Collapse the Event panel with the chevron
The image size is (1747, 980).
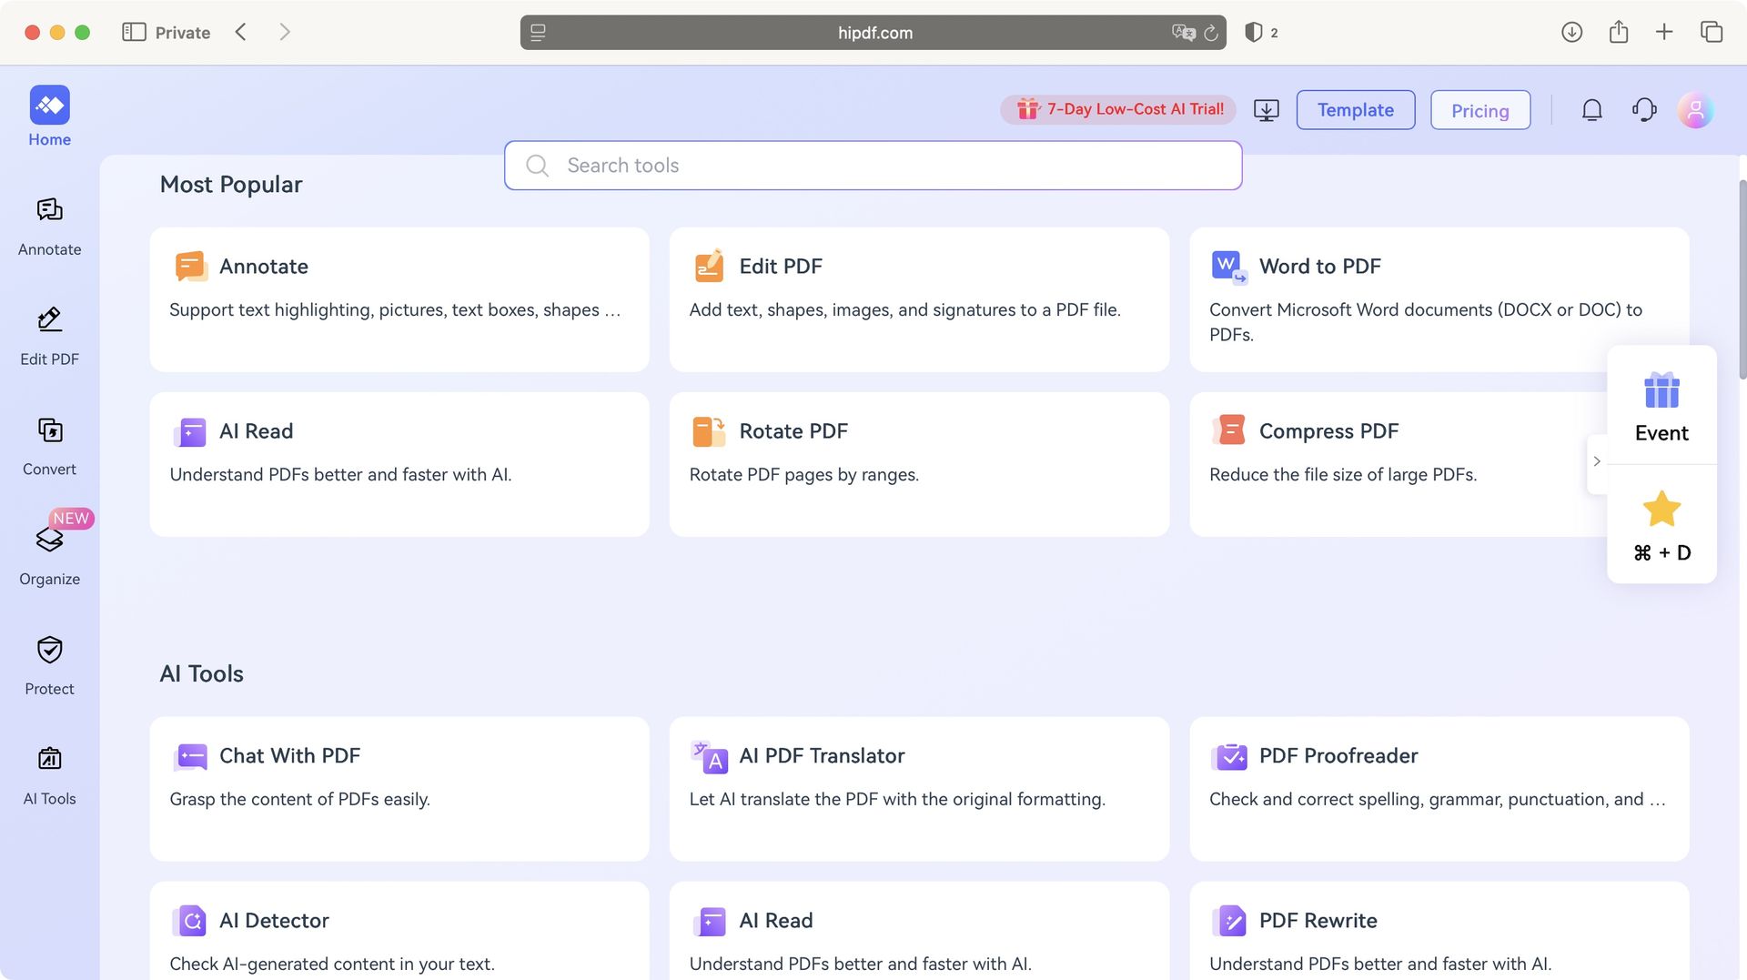[1597, 461]
